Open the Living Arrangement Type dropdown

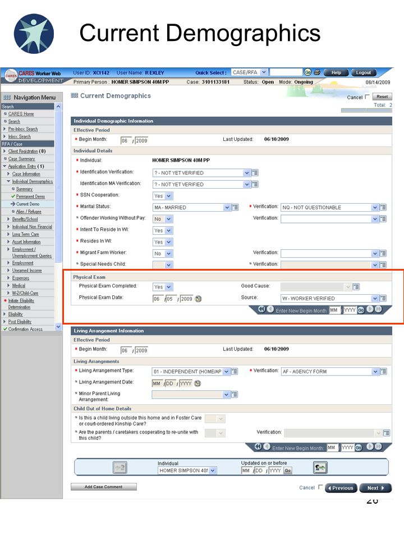pos(226,371)
